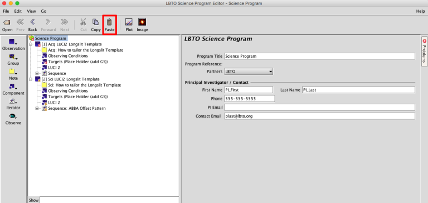
Task: Select Targets (Place Holder) under Acq template
Action: [78, 62]
